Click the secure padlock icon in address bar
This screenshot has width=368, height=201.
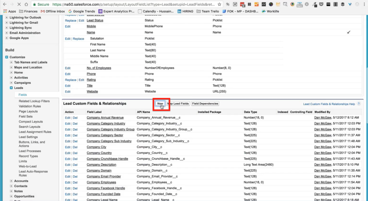pos(35,4)
